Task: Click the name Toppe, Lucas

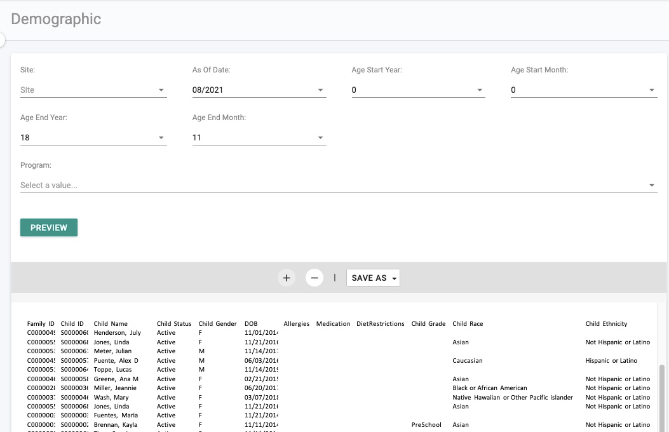Action: point(112,369)
